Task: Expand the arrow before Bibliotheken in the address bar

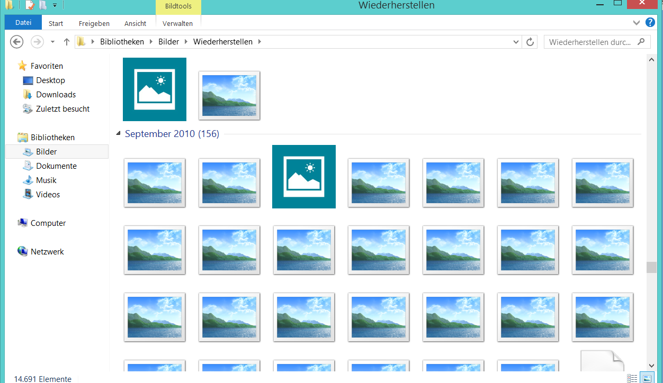Action: tap(93, 42)
